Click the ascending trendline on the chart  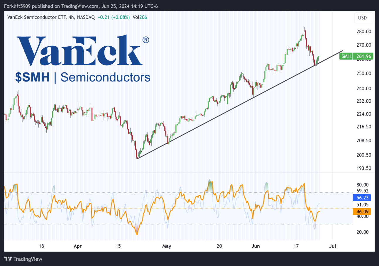coord(240,105)
